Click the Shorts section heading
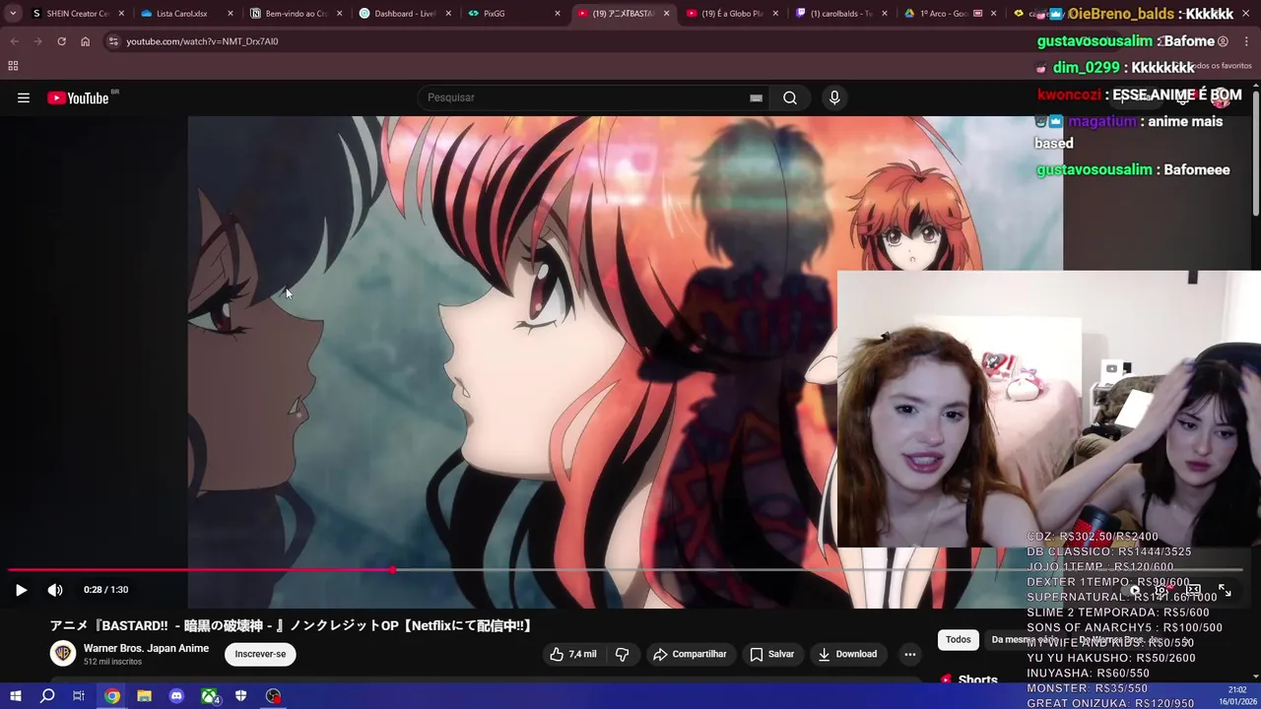 [977, 679]
